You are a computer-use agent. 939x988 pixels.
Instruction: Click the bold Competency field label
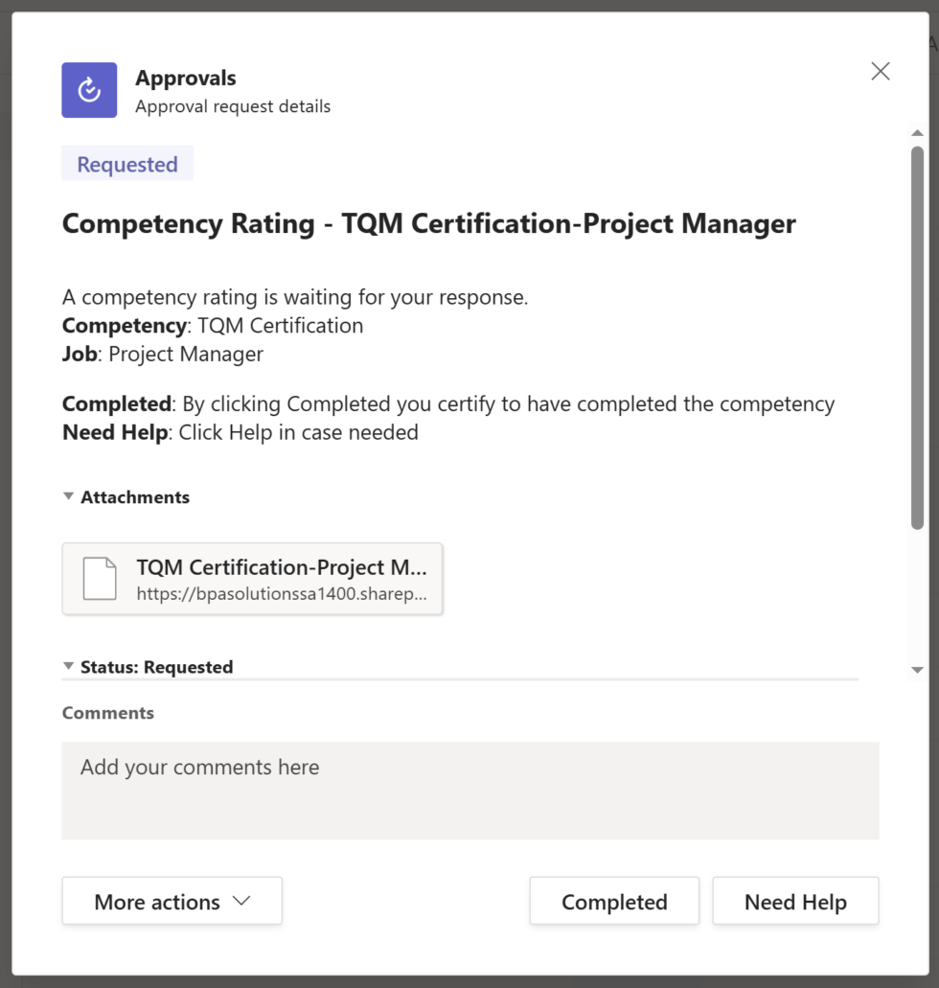coord(124,326)
